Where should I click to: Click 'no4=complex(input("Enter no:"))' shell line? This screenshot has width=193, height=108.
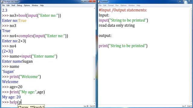point(35,36)
